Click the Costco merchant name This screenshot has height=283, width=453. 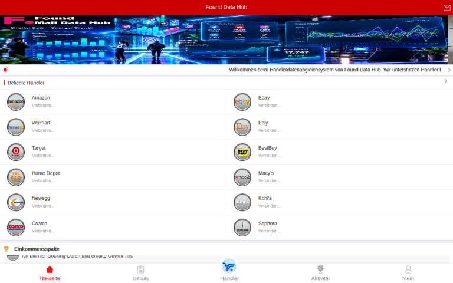point(40,223)
